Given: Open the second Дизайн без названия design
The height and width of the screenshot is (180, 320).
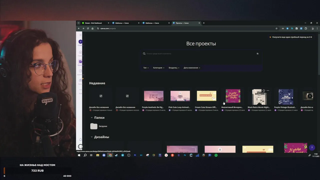Looking at the screenshot, I should [127, 96].
